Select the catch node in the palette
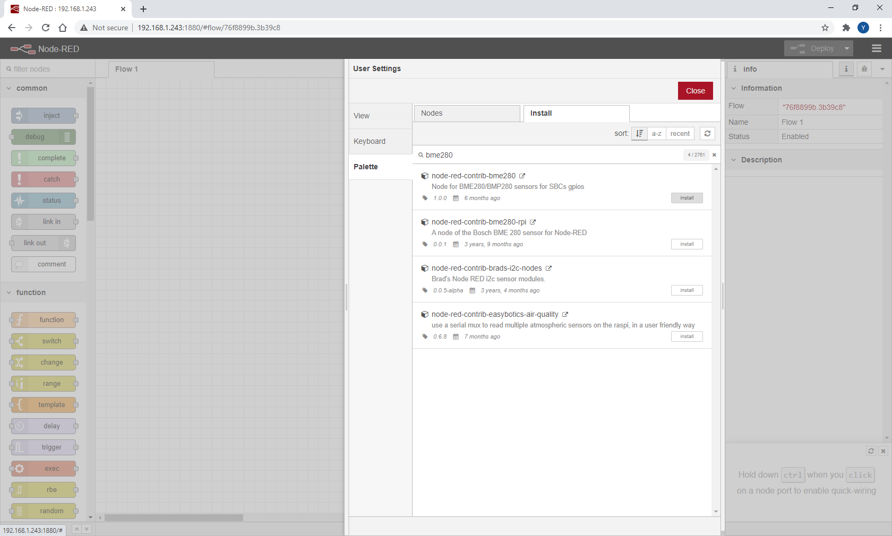 pyautogui.click(x=44, y=179)
